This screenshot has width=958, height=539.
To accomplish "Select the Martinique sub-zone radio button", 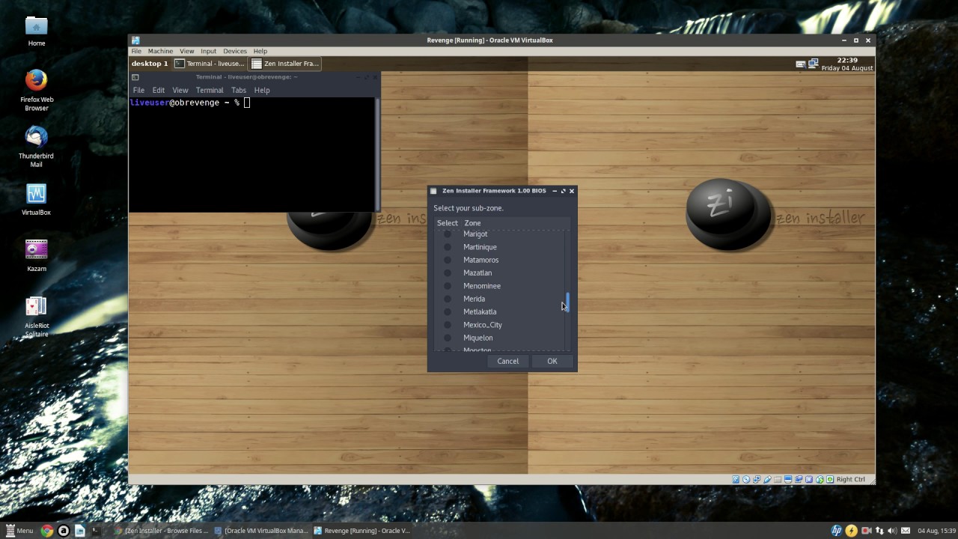I will click(x=447, y=247).
